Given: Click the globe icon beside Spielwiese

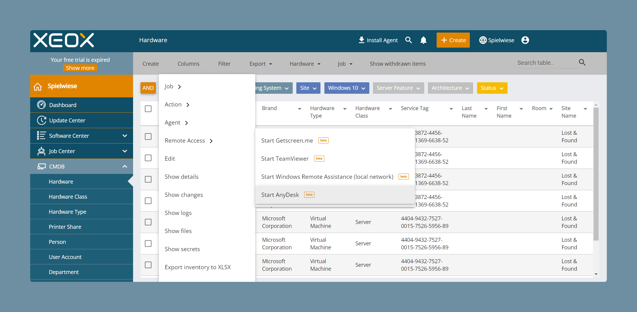Looking at the screenshot, I should click(483, 40).
